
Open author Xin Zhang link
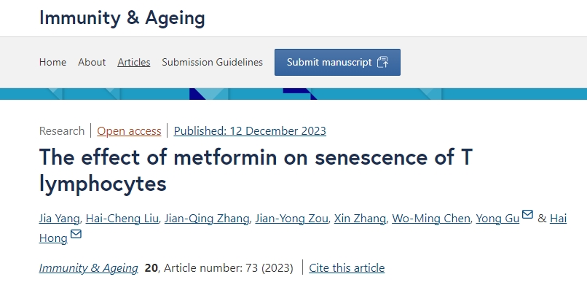[x=360, y=219]
